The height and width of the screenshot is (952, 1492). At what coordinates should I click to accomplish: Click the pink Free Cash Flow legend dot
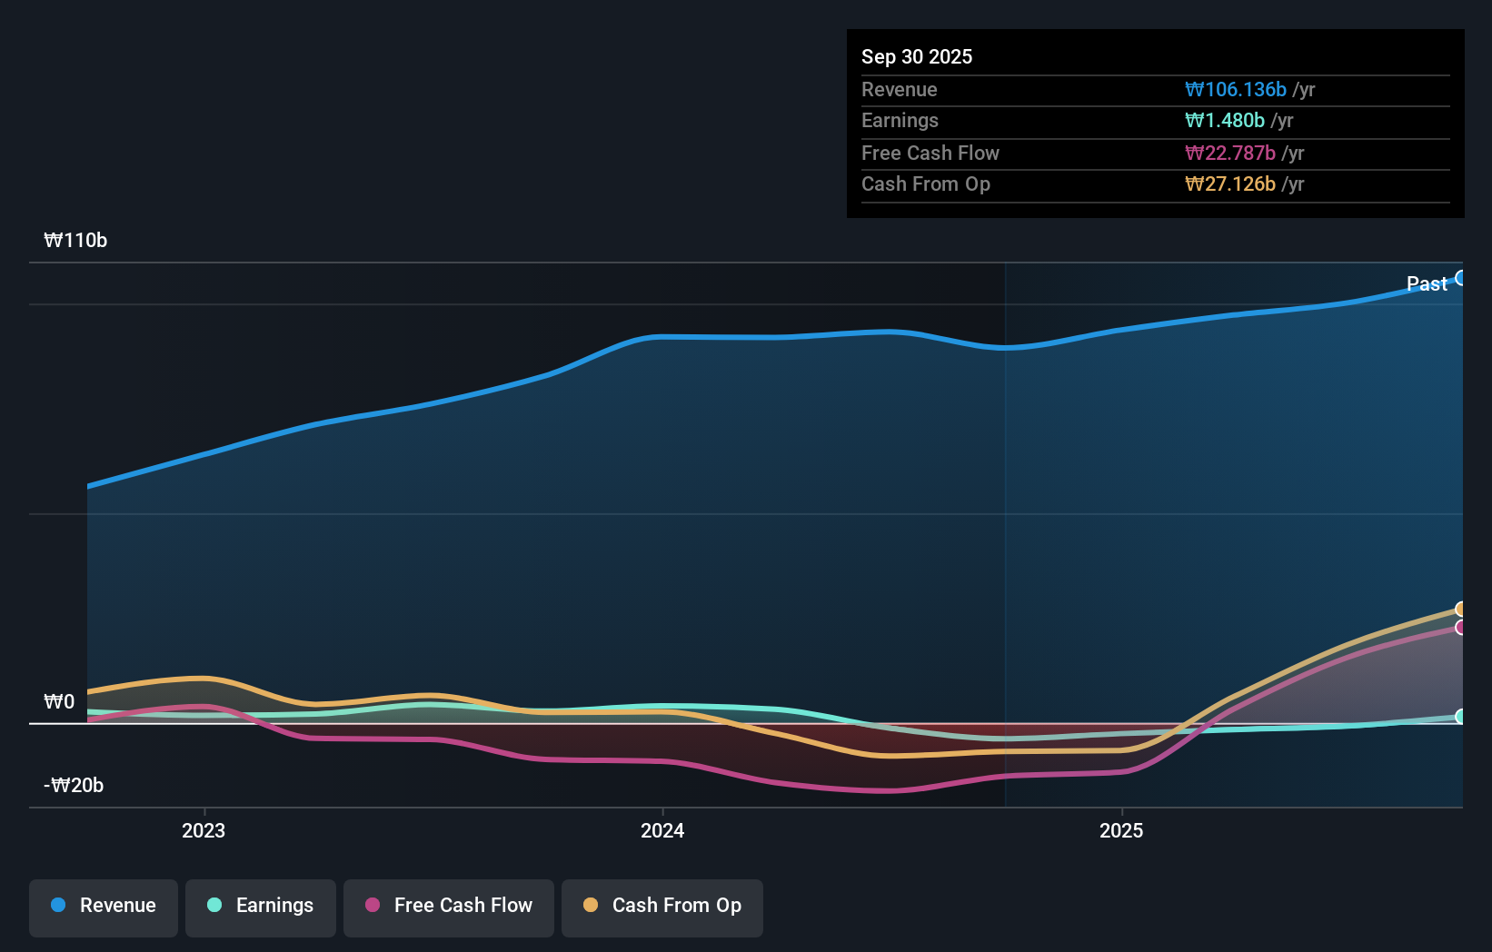(372, 905)
